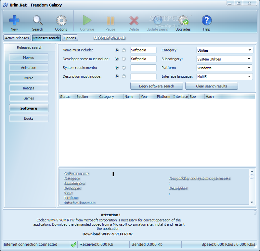Click the red Delete cross icon
Image resolution: width=260 pixels, height=251 pixels.
click(134, 20)
